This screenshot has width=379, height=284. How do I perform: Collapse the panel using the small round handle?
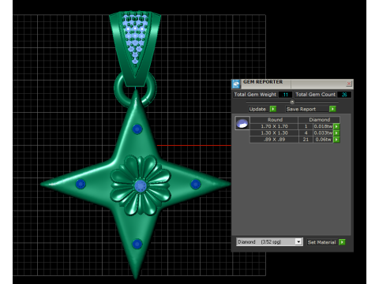(x=292, y=102)
